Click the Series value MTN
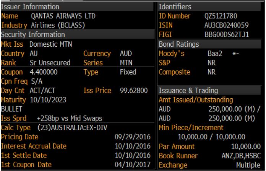Screen dimensions: 266x171 point(126,63)
